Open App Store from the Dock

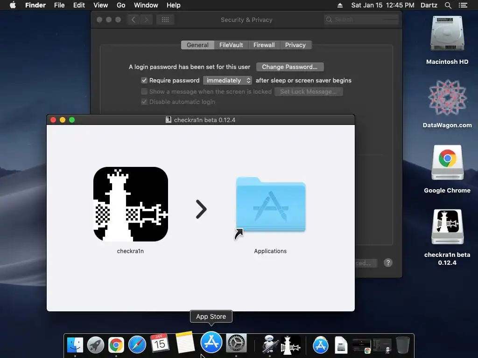211,342
